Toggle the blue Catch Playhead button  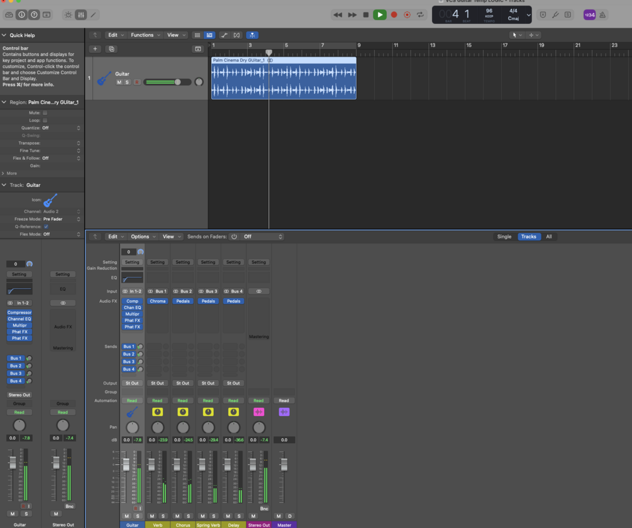(252, 35)
